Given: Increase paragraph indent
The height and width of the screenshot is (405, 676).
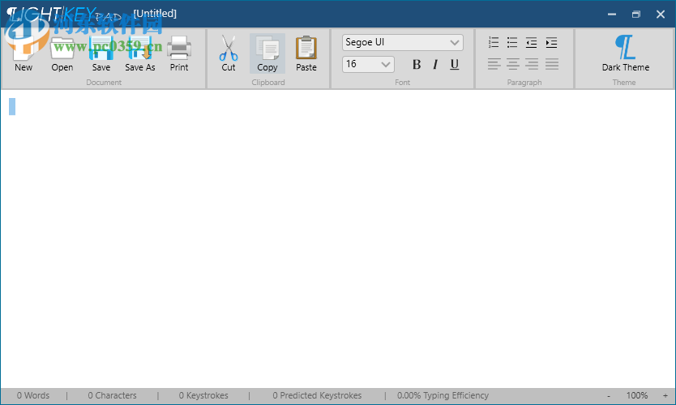Looking at the screenshot, I should pos(551,42).
